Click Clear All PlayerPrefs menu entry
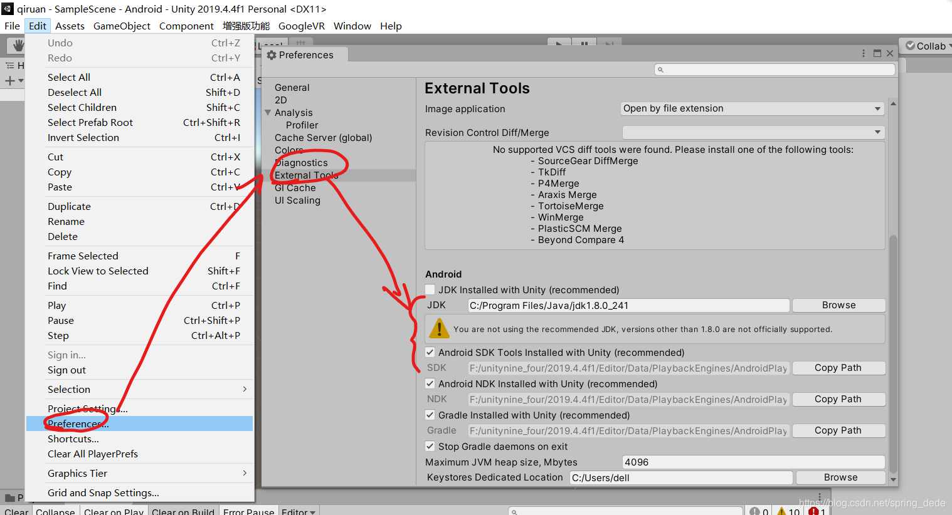Image resolution: width=952 pixels, height=515 pixels. [139, 454]
